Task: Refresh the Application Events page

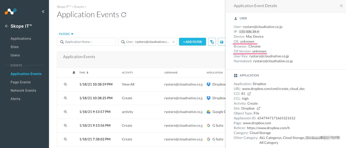Action: pyautogui.click(x=124, y=15)
